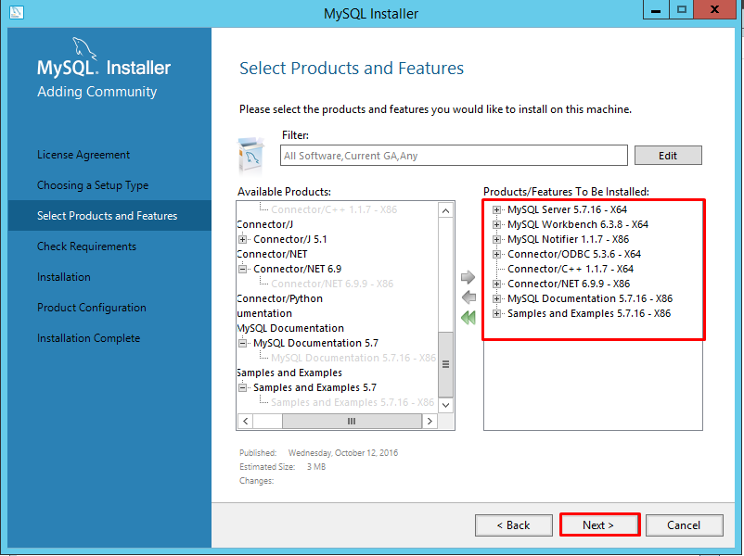This screenshot has width=744, height=556.
Task: Select Connector/ODBC 5.3.6 - X64 row
Action: (574, 254)
